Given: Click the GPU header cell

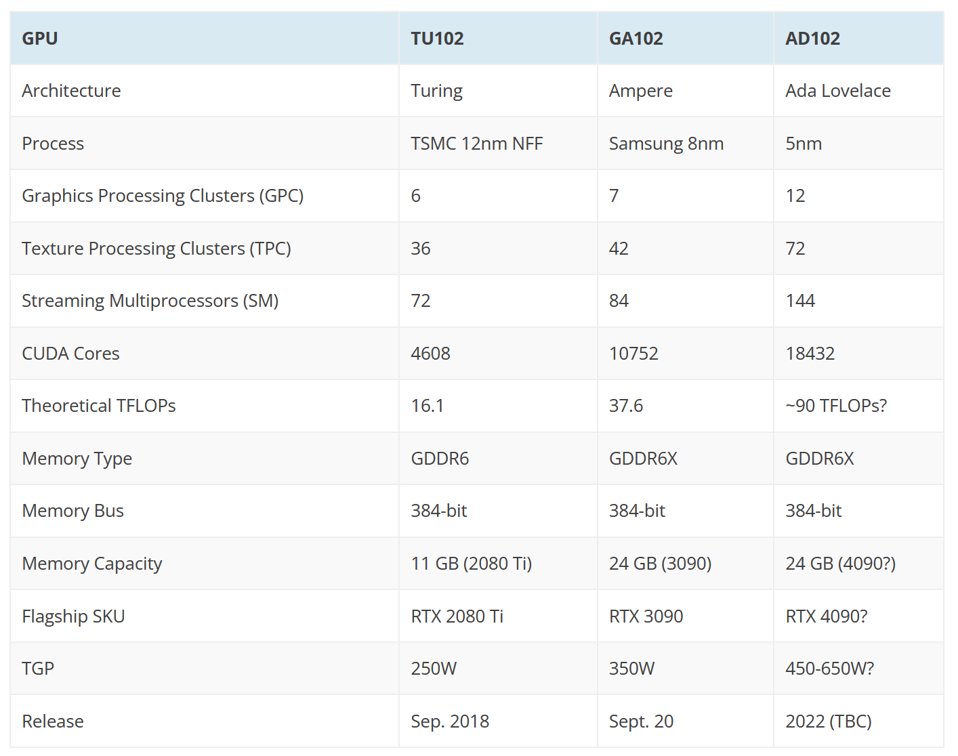Looking at the screenshot, I should [x=40, y=39].
